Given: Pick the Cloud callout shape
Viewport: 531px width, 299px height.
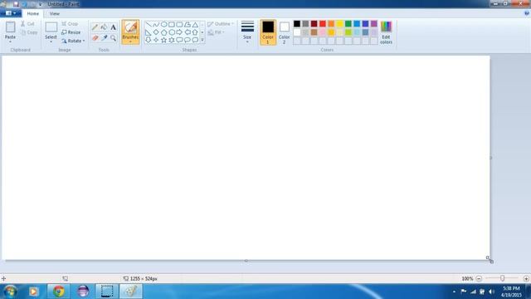Looking at the screenshot, I should click(x=195, y=40).
